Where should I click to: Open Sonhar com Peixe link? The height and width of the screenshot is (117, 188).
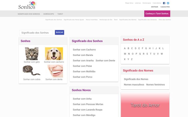pyautogui.click(x=82, y=66)
